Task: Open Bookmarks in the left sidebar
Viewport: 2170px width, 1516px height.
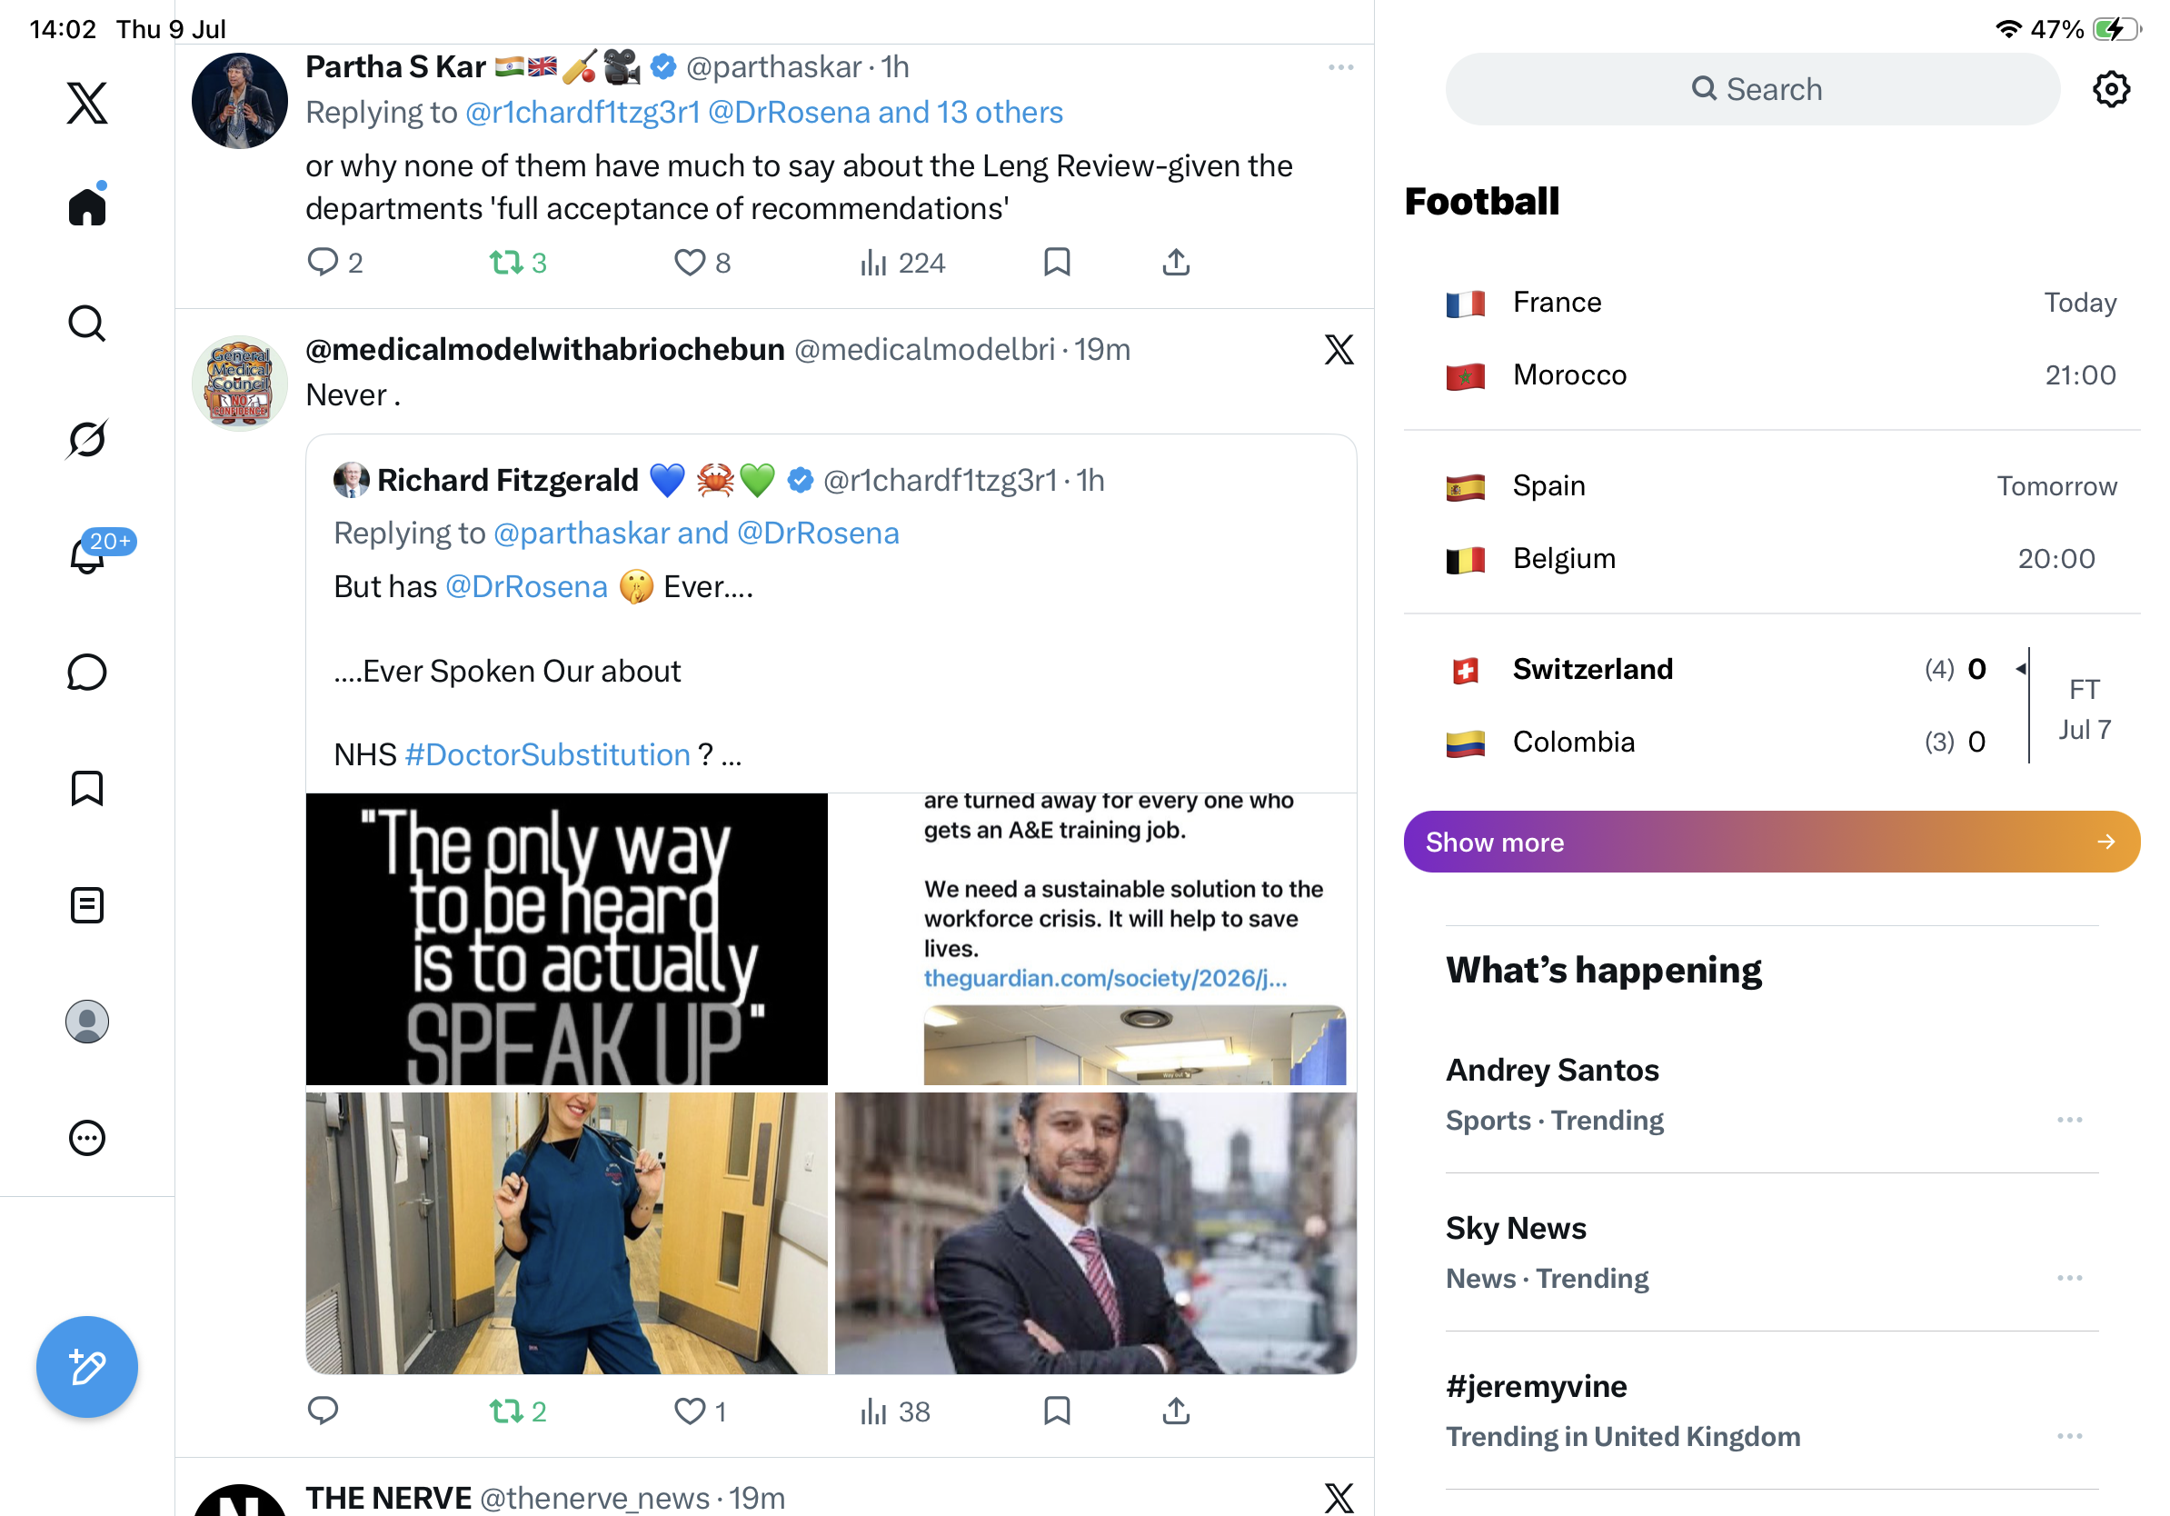Action: [87, 788]
